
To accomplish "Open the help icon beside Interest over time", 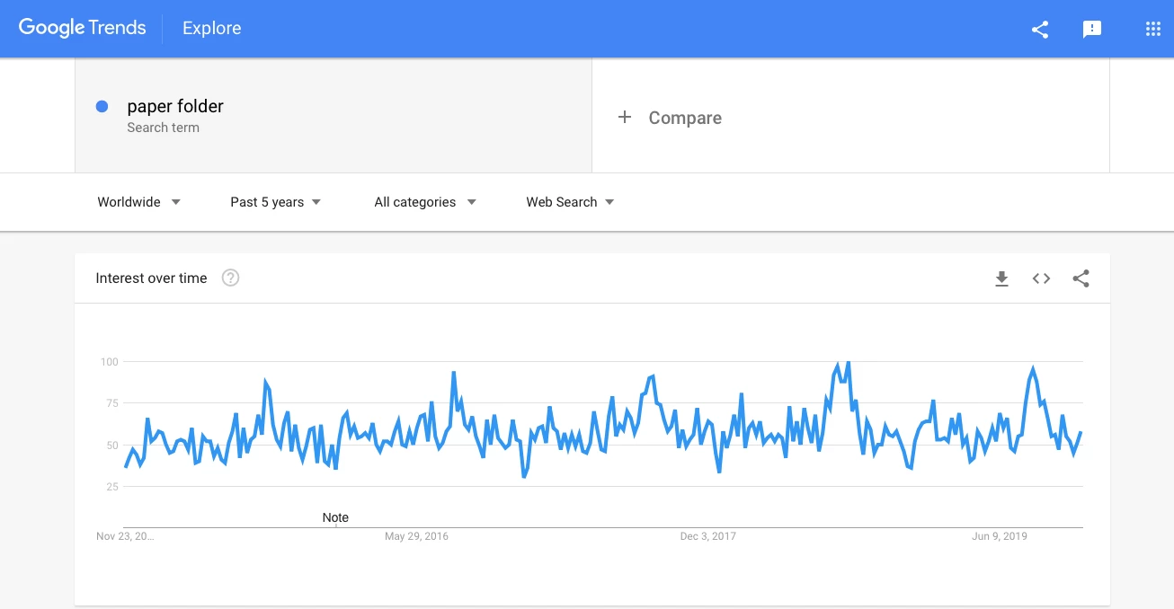I will [x=230, y=278].
